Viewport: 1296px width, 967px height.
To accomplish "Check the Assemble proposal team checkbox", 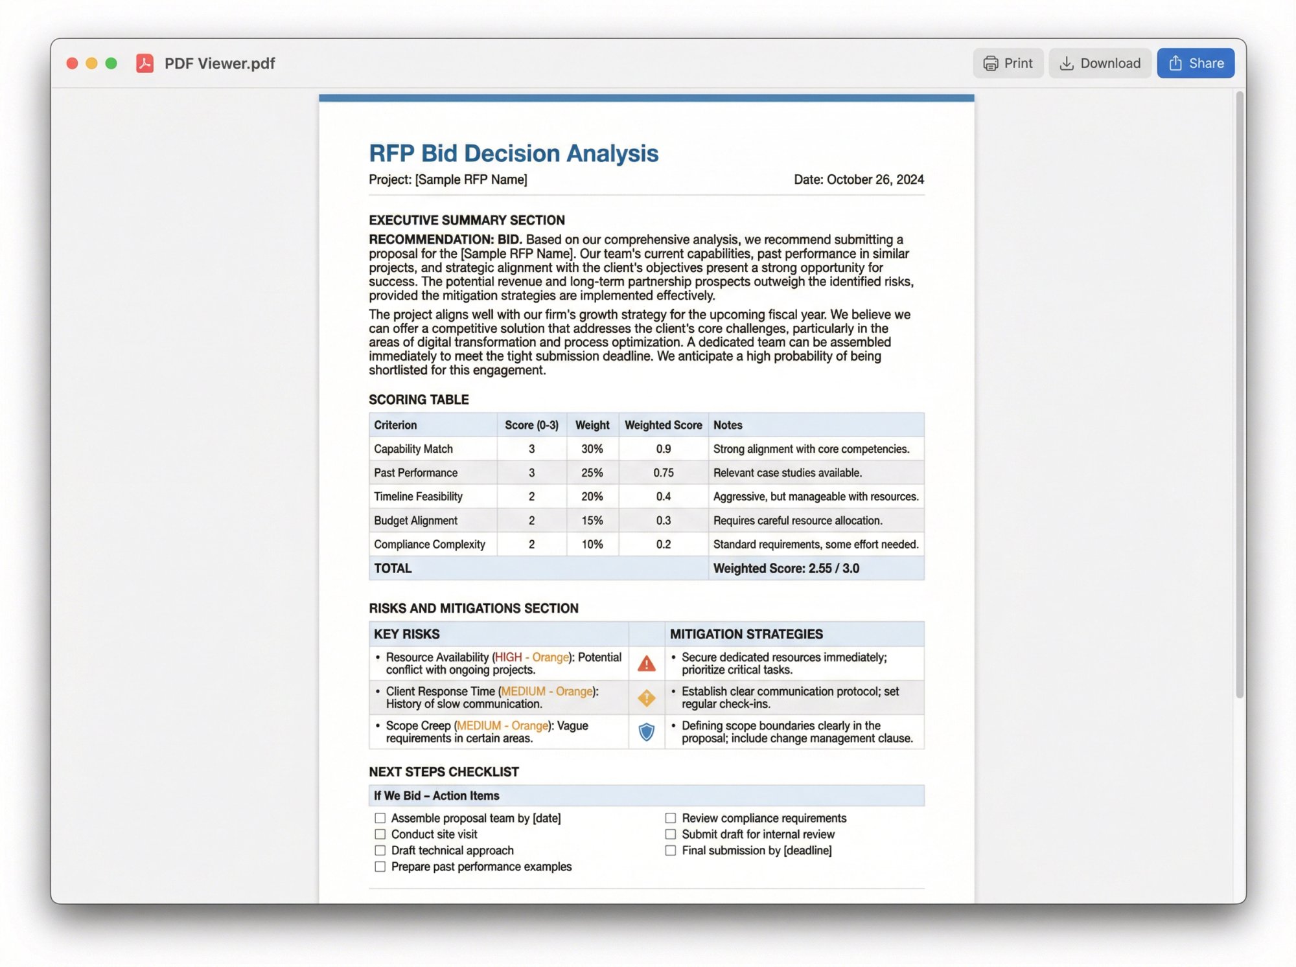I will [379, 818].
